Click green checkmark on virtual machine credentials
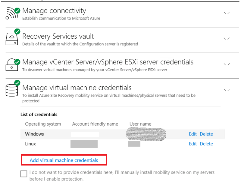This screenshot has height=182, width=241. coord(17,83)
